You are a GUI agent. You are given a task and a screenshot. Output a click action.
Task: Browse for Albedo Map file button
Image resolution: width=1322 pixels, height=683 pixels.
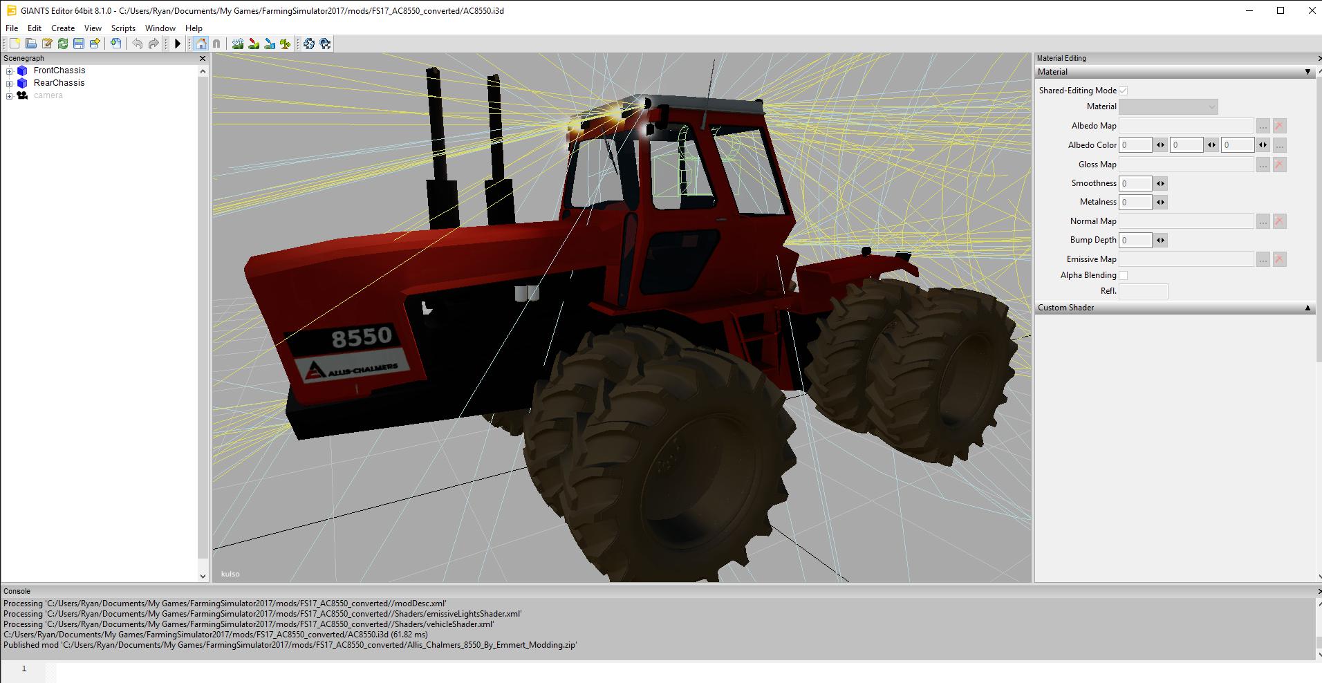coord(1263,126)
